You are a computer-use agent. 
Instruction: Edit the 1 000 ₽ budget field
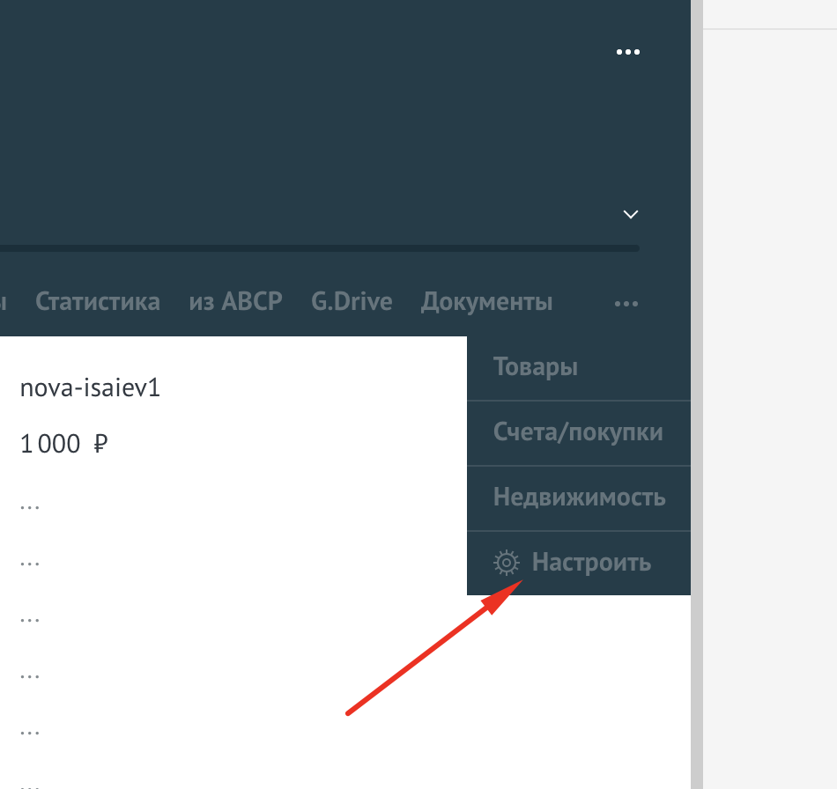pyautogui.click(x=50, y=445)
